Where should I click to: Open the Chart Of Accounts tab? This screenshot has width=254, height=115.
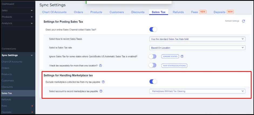click(x=54, y=12)
